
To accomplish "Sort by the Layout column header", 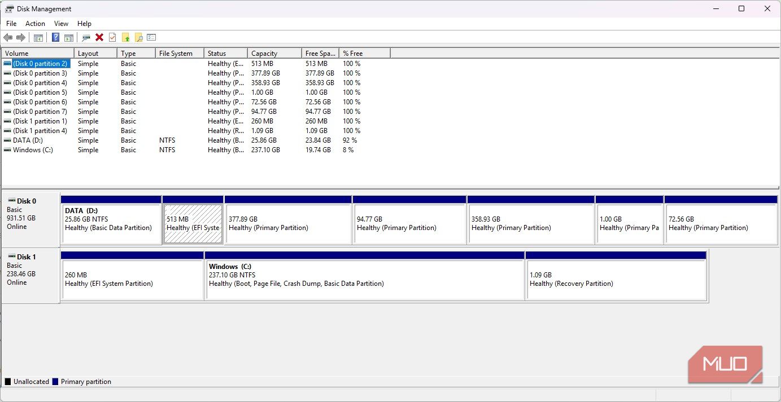I will click(x=95, y=53).
